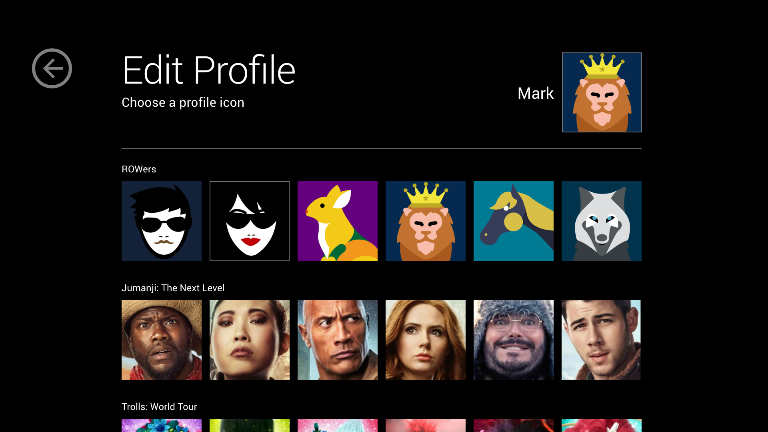768x432 pixels.
Task: Select first Trolls World Tour icon
Action: (162, 425)
